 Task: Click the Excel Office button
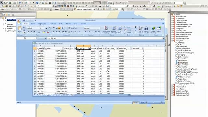click(x=19, y=22)
